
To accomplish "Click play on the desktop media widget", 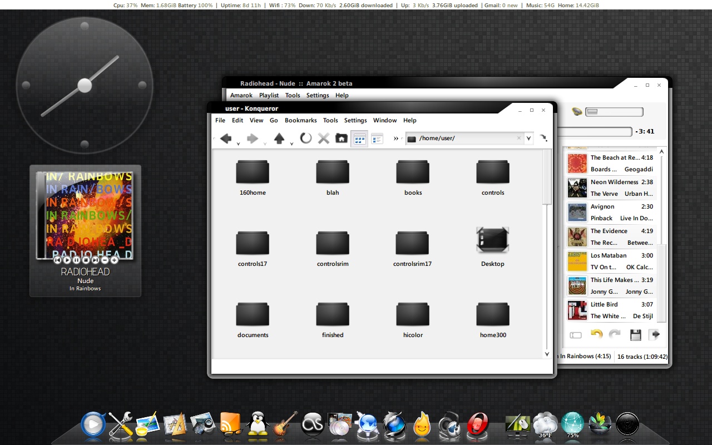I will (x=67, y=260).
